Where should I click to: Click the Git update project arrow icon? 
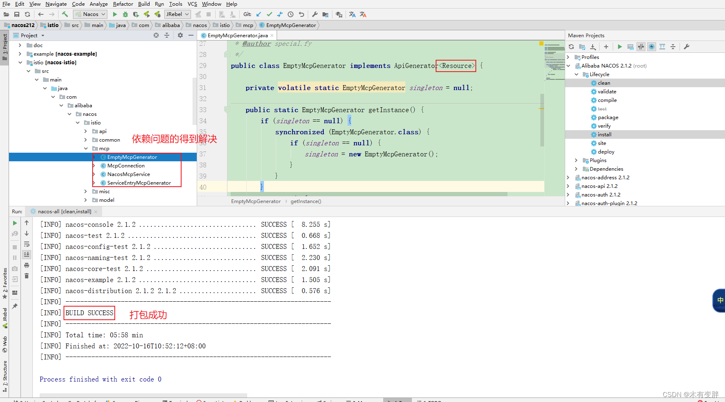(259, 14)
